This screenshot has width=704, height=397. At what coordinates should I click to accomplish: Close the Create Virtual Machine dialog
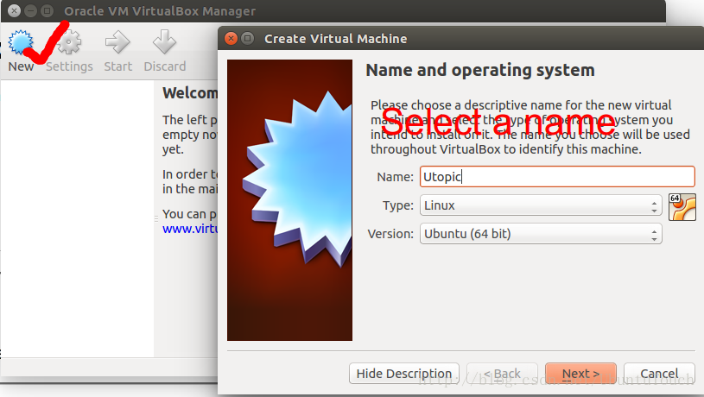point(231,39)
